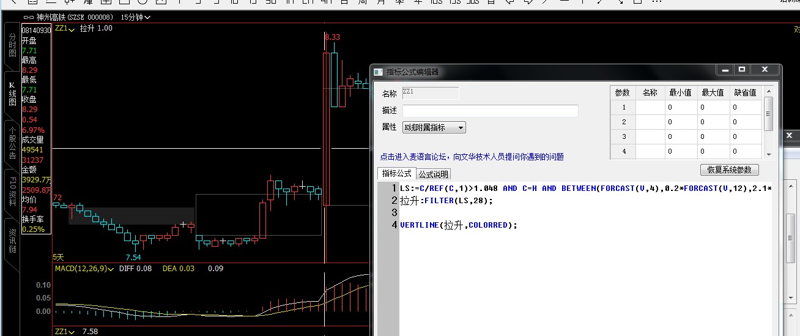Close the 指标公式编辑器 window

pos(764,70)
